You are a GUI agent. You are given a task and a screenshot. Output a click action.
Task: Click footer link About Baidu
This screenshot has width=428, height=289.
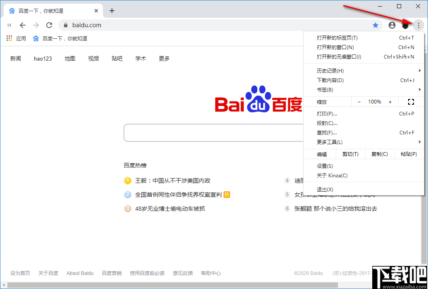click(x=80, y=273)
